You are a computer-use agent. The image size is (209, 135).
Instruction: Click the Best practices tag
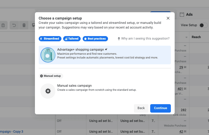tap(95, 39)
